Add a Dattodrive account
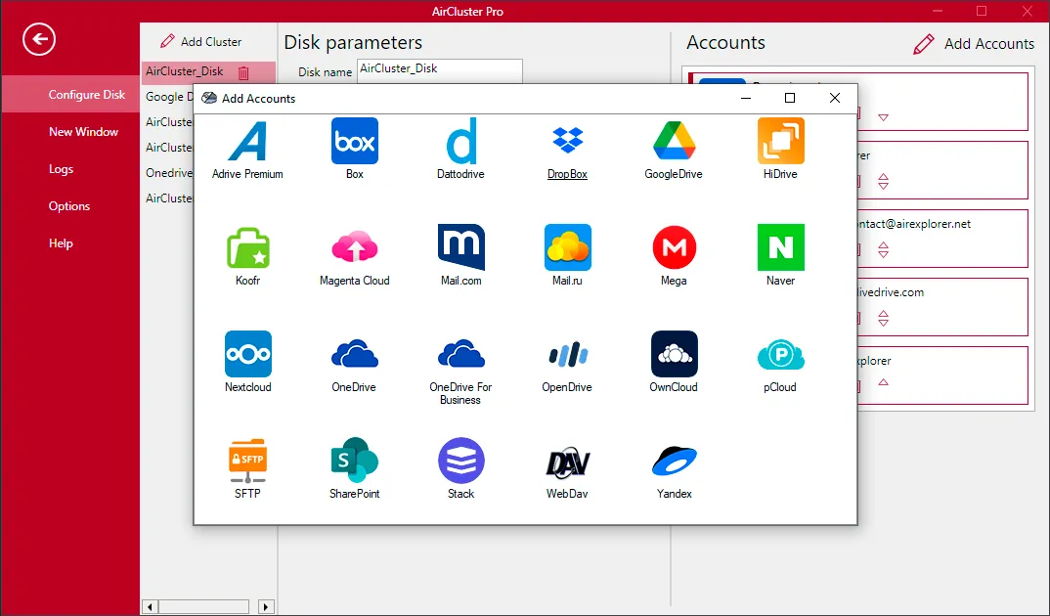Screen dimensions: 1050x616 coord(460,141)
